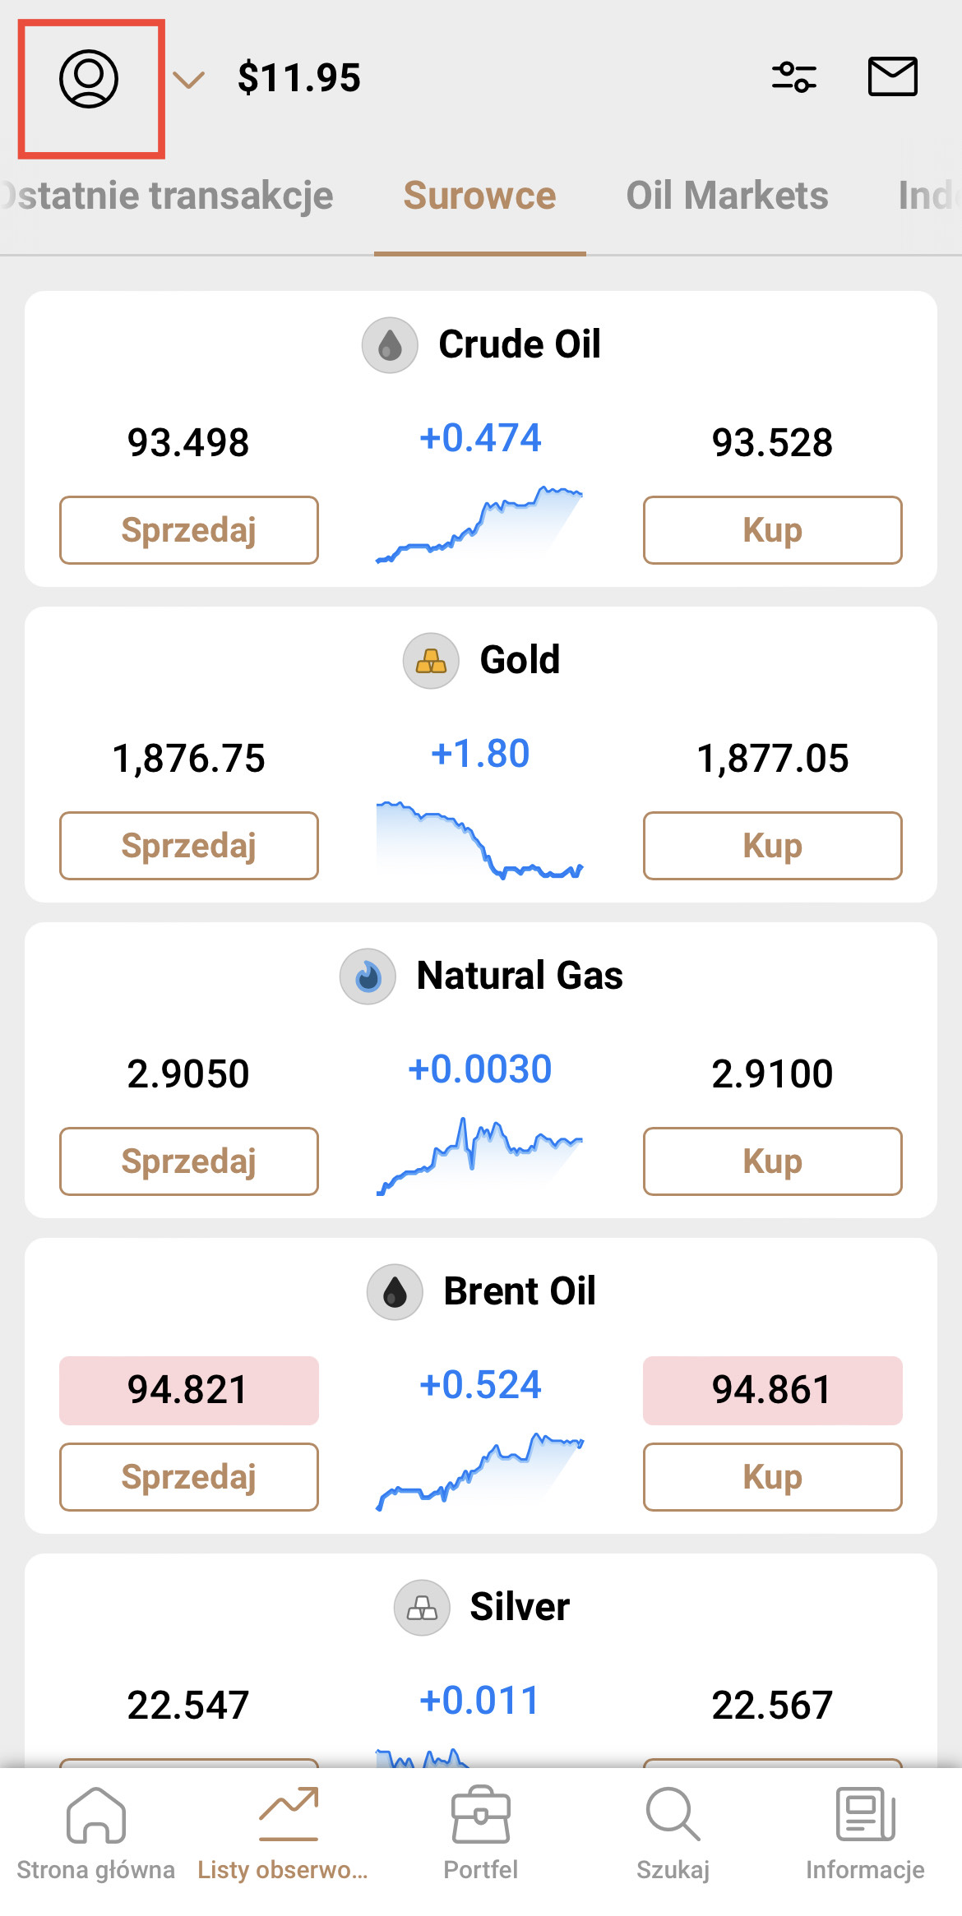Click Sprzedaj for Crude Oil
The height and width of the screenshot is (1916, 962).
[189, 530]
